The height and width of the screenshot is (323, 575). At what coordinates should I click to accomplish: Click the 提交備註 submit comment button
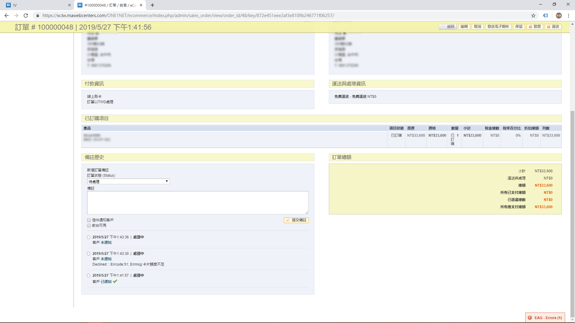(x=296, y=220)
